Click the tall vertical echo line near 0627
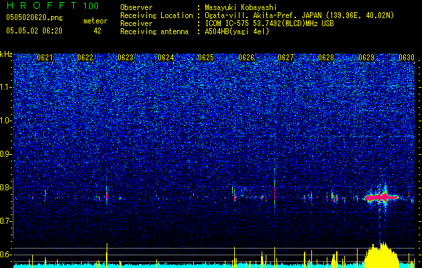Screen dimensions: 422x268 tap(274, 191)
